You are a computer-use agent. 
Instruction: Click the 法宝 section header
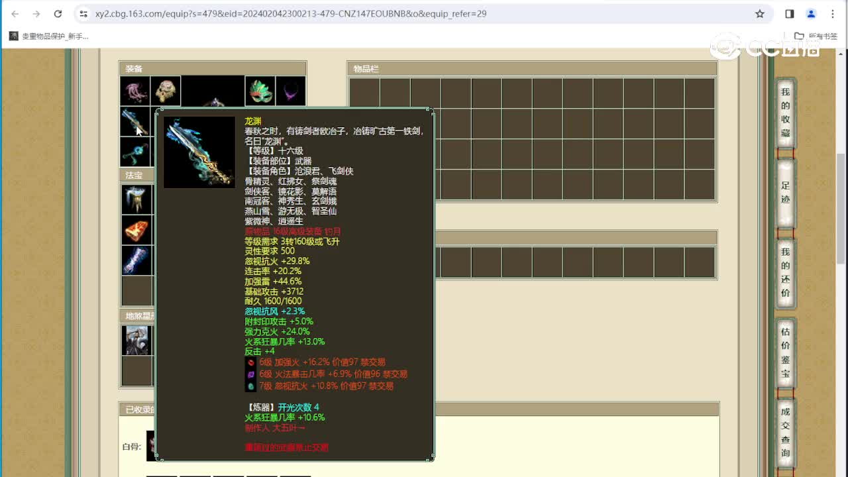(x=137, y=175)
